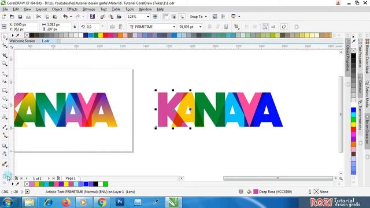Image resolution: width=370 pixels, height=208 pixels.
Task: Click the Undo arrow icon
Action: point(65,17)
